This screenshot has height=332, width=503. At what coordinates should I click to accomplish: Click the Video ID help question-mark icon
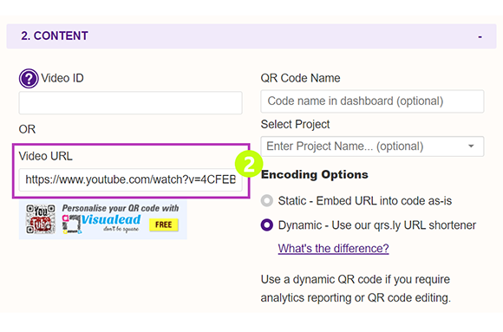point(29,78)
